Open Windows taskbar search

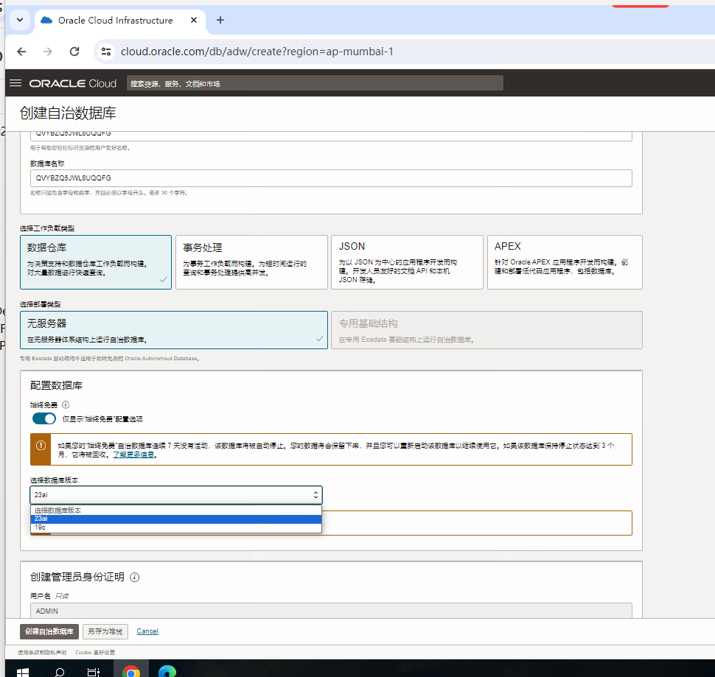pyautogui.click(x=59, y=671)
